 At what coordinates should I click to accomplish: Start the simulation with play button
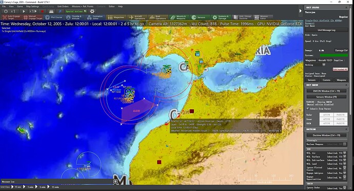click(x=24, y=11)
